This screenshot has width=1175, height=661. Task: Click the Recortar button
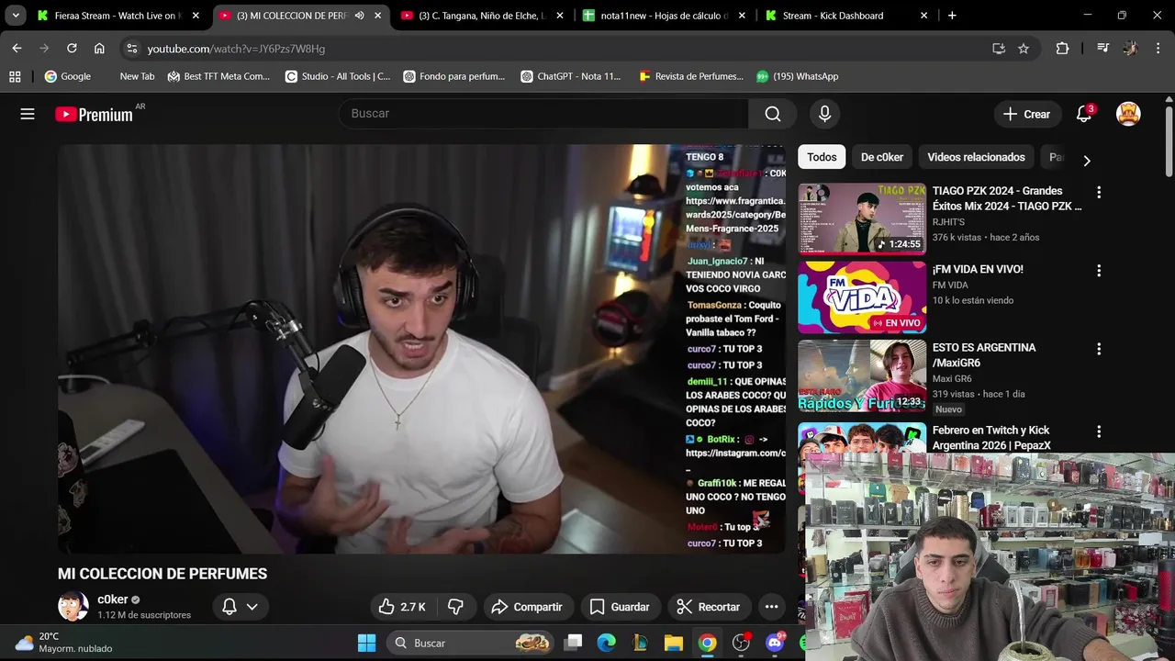pyautogui.click(x=708, y=607)
